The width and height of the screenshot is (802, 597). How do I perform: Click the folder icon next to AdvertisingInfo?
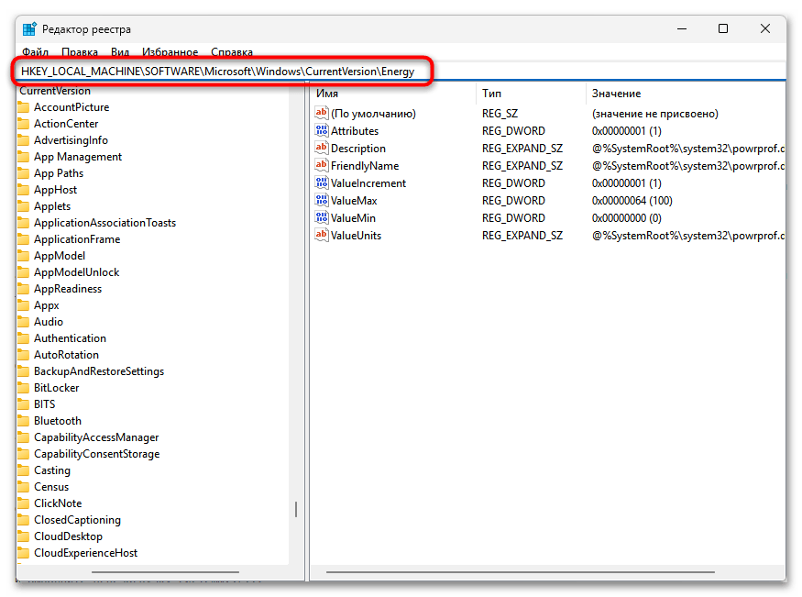point(23,140)
